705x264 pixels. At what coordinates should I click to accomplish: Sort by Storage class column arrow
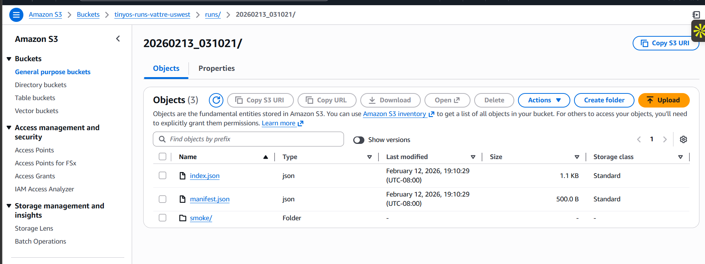pyautogui.click(x=681, y=157)
